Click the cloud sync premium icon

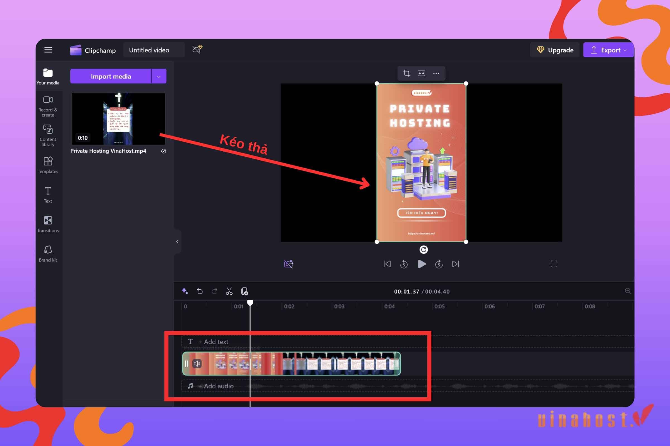coord(197,49)
